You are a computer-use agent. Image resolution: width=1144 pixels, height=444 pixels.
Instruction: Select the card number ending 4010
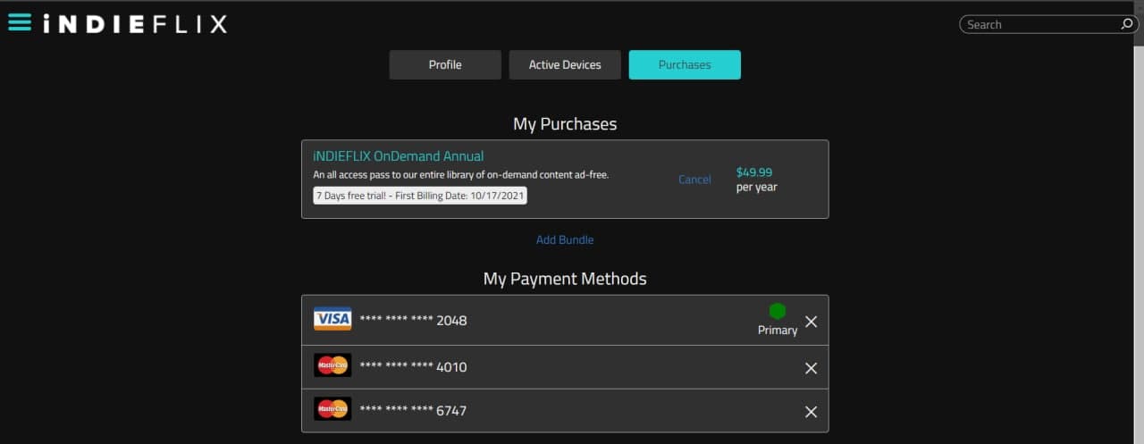click(413, 367)
